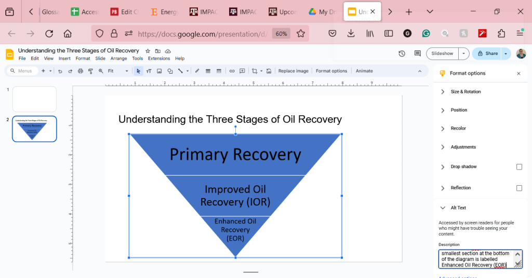Check the cloud document status icon

click(168, 51)
